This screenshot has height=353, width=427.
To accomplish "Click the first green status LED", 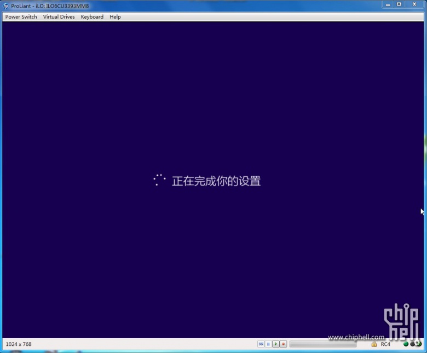I will click(x=406, y=344).
